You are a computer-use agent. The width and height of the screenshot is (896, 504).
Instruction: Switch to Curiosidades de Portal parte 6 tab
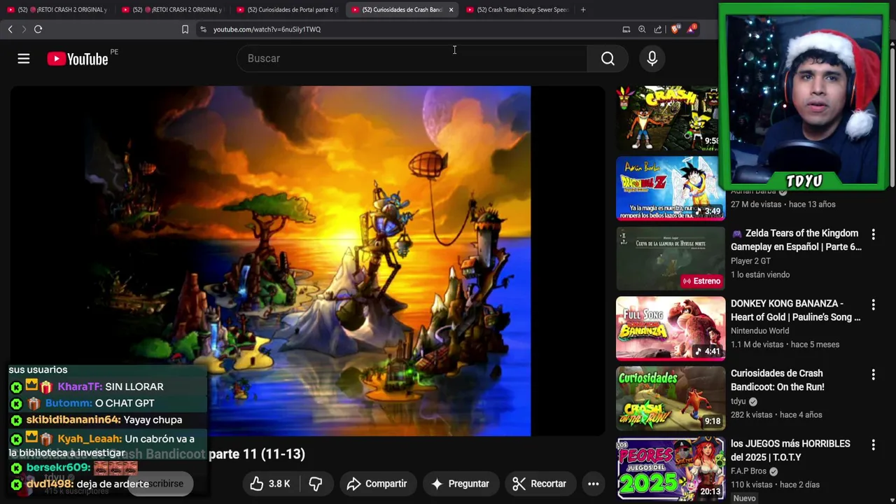287,10
